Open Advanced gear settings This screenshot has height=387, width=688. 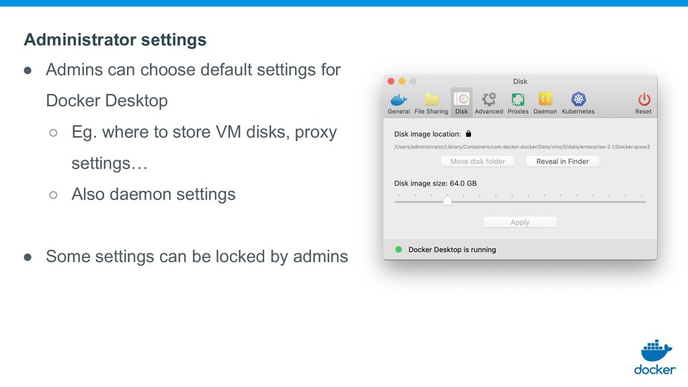coord(489,99)
